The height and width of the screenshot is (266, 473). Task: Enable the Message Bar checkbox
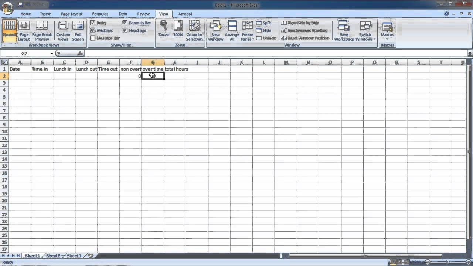[x=92, y=38]
